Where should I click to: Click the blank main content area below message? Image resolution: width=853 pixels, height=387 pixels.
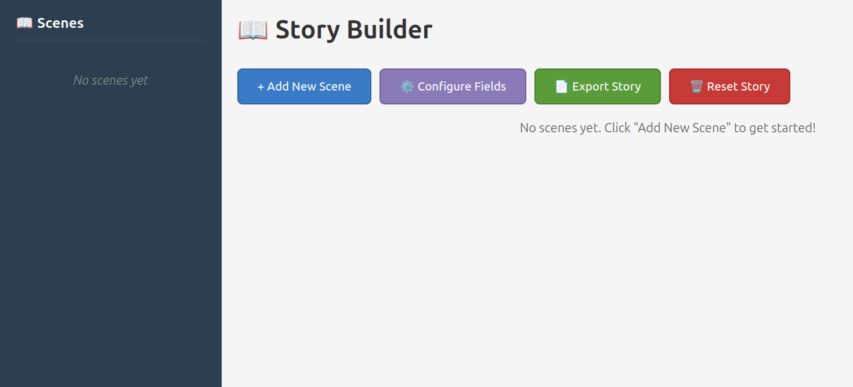coord(537,261)
